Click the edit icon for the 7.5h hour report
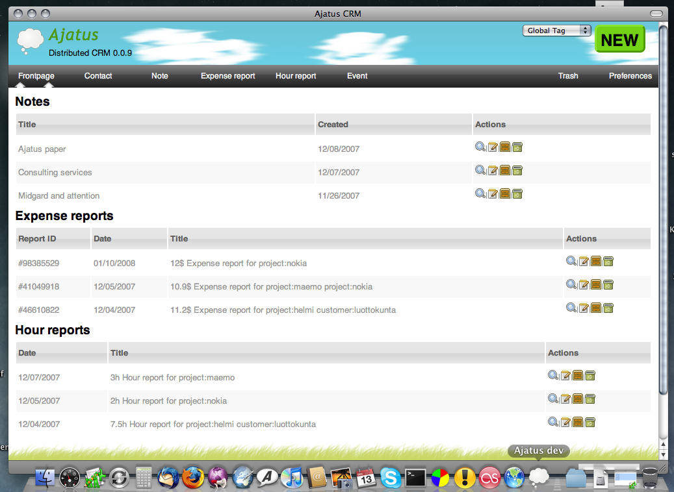Screen dimensions: 674x492 565,423
